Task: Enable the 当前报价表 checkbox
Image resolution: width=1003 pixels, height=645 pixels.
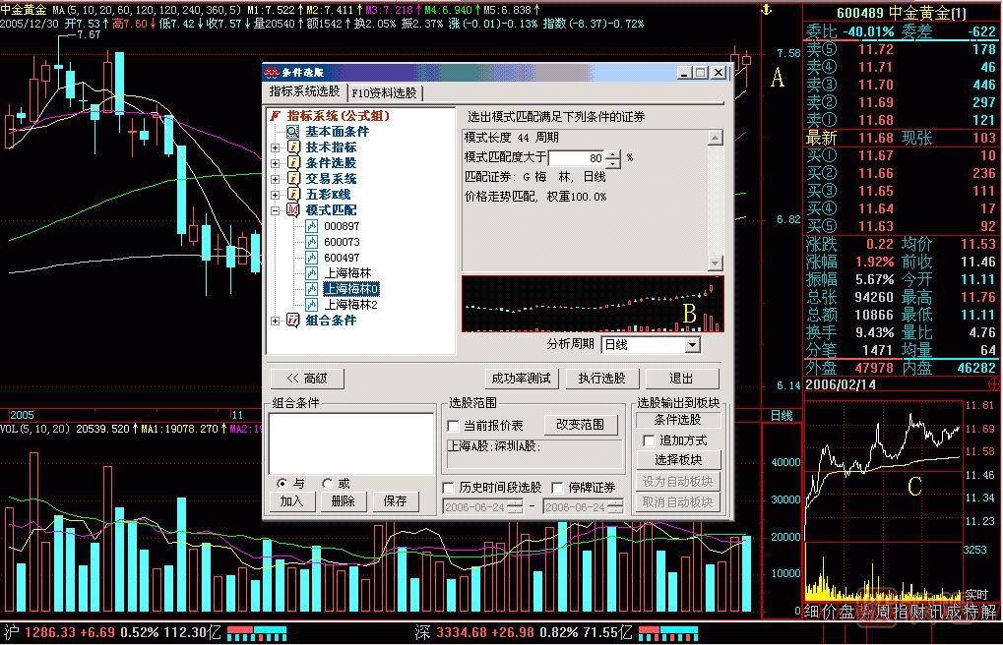Action: pyautogui.click(x=454, y=426)
